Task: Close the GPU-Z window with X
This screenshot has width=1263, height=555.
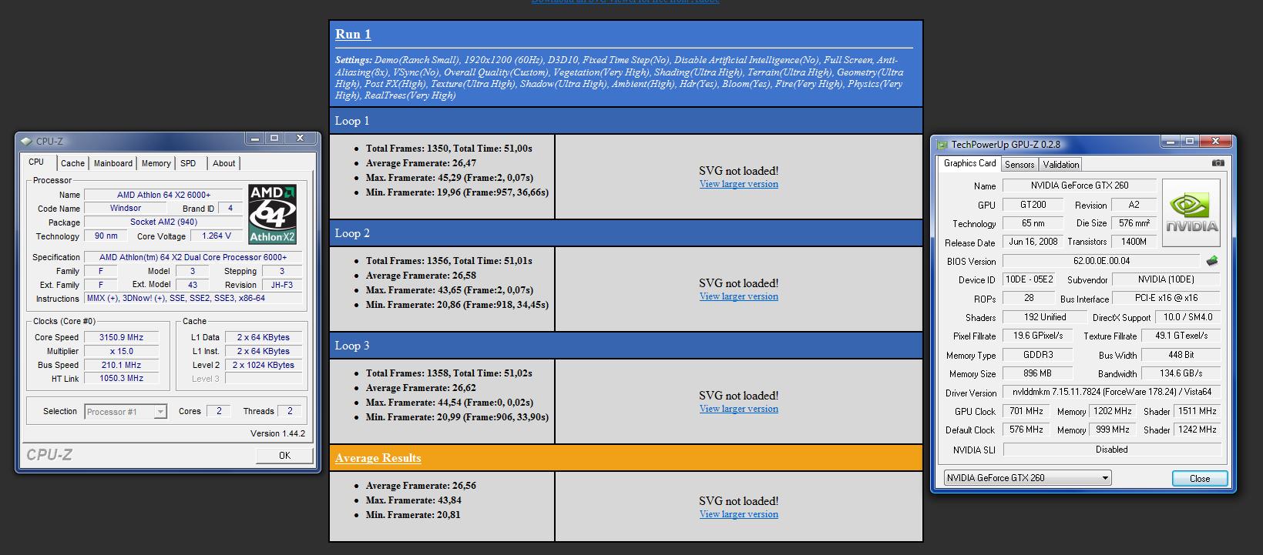Action: click(x=1216, y=142)
